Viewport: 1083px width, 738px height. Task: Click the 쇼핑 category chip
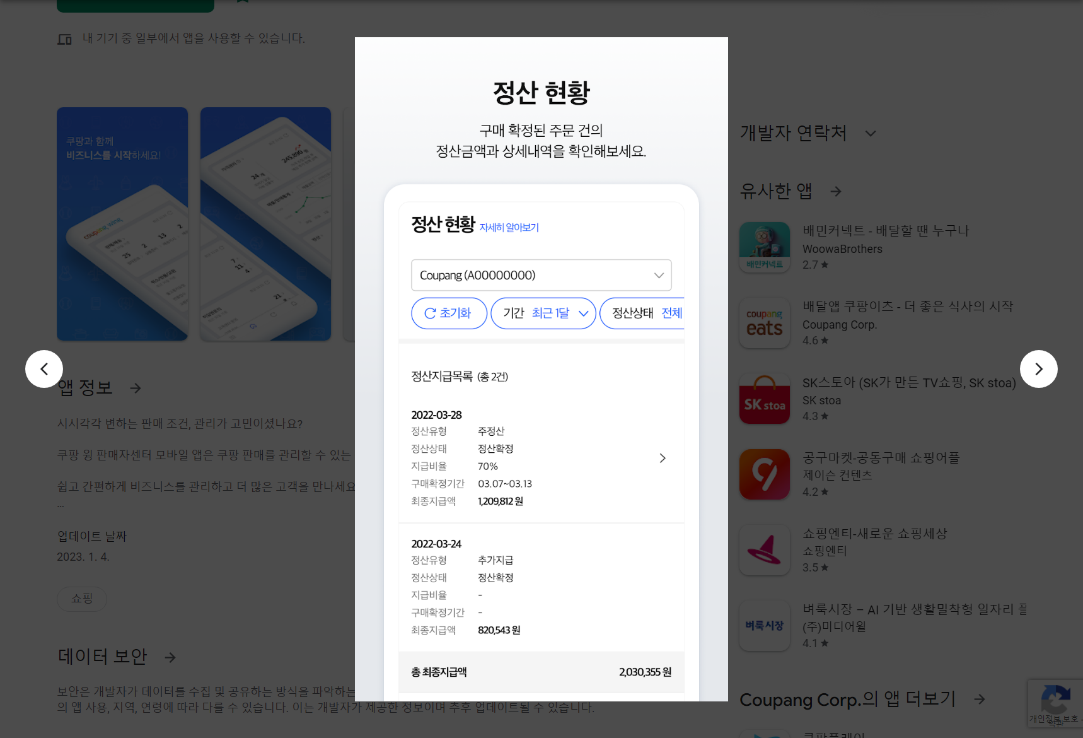tap(82, 599)
